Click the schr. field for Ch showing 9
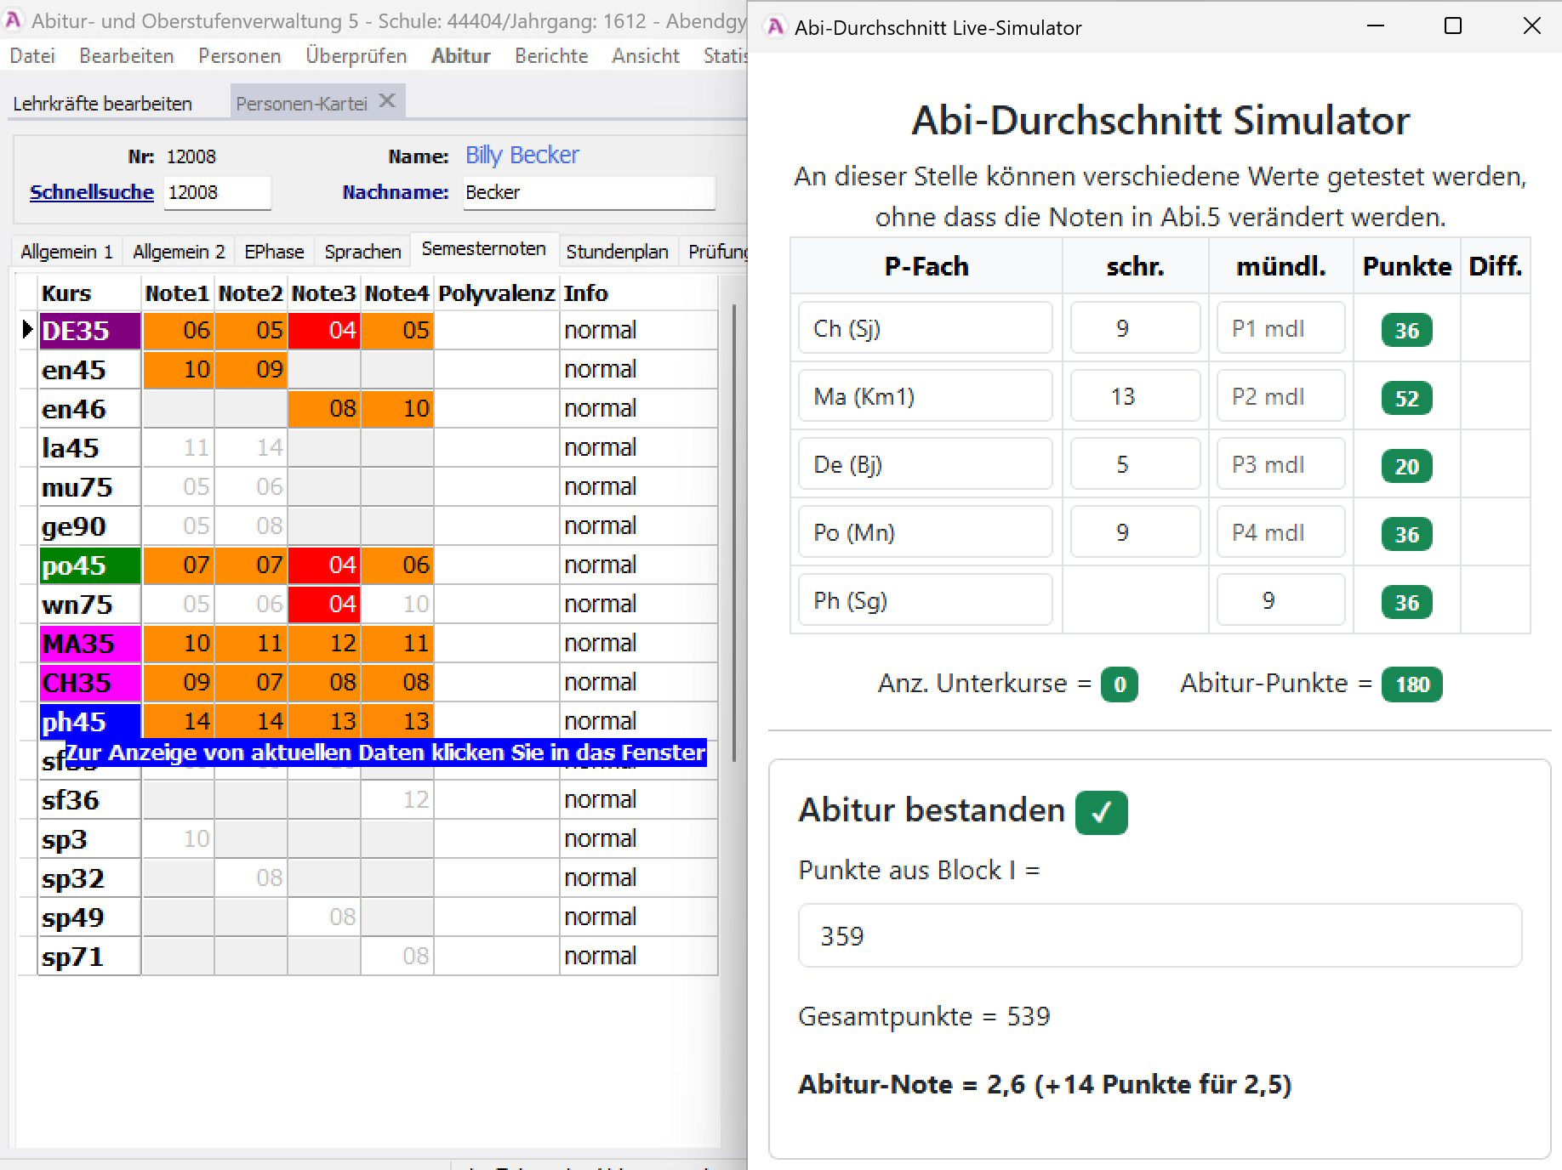Image resolution: width=1562 pixels, height=1170 pixels. coord(1135,328)
